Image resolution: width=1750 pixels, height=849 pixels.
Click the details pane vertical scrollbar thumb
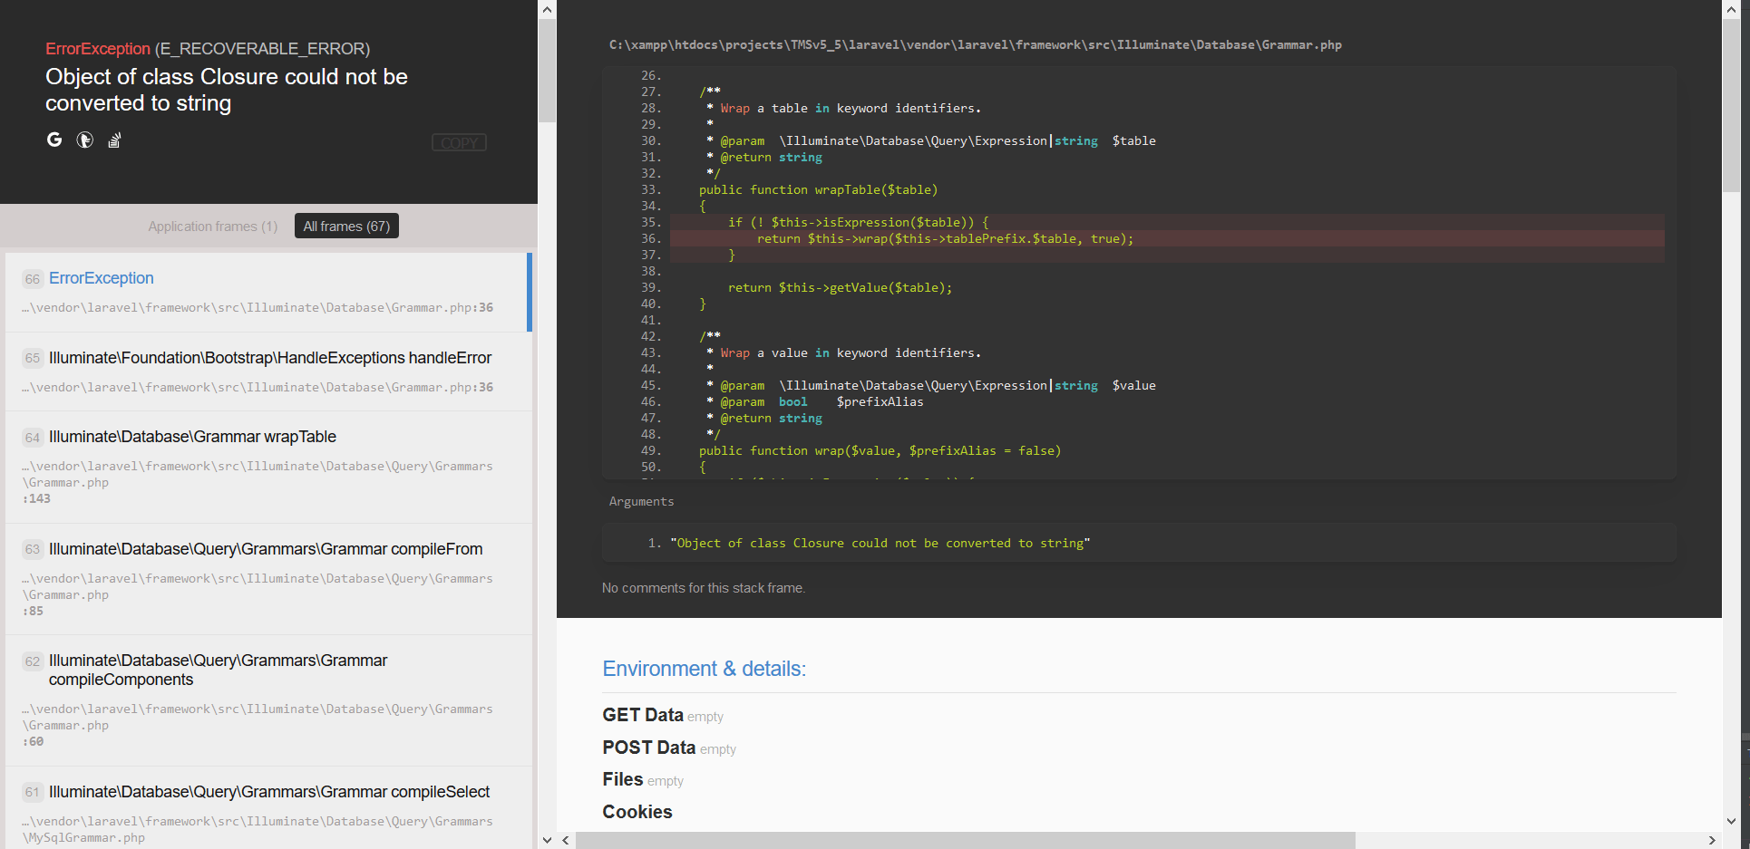pos(1731,105)
